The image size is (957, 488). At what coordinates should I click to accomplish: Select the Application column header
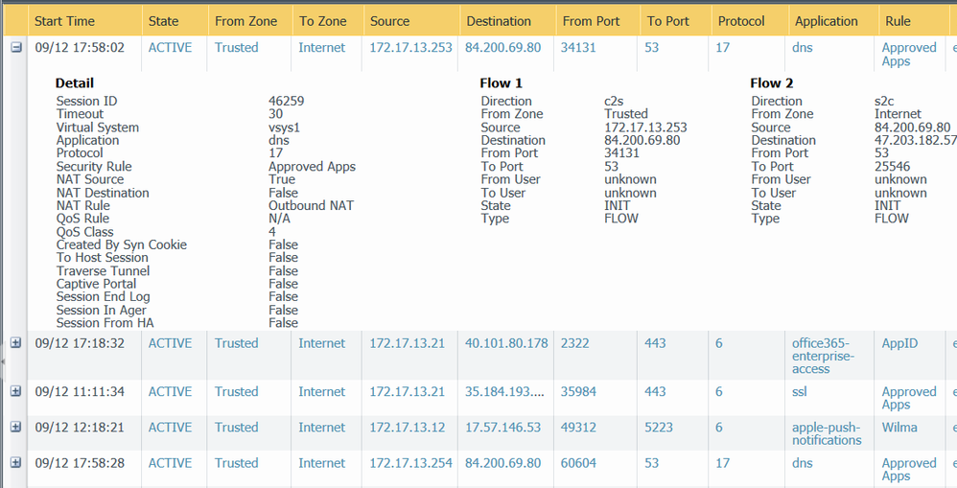click(826, 21)
